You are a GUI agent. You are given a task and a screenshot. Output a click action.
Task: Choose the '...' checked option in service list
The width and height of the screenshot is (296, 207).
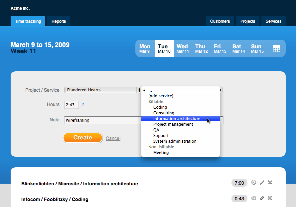click(x=181, y=90)
